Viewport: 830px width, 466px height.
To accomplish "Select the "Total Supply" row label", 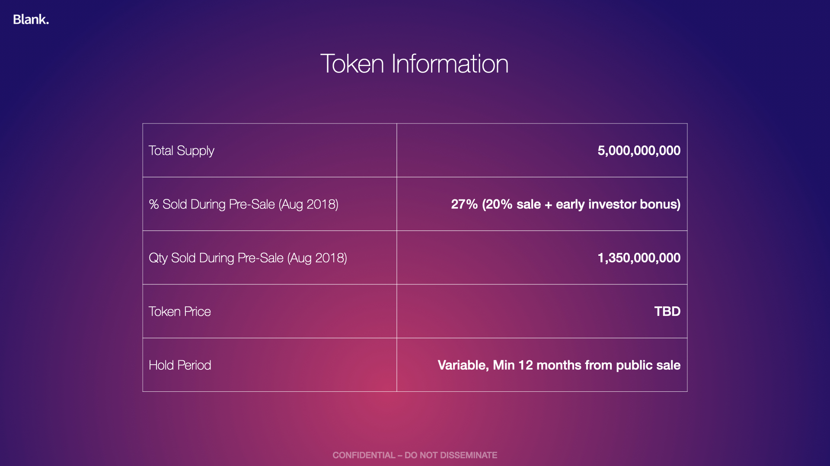I will coord(181,151).
